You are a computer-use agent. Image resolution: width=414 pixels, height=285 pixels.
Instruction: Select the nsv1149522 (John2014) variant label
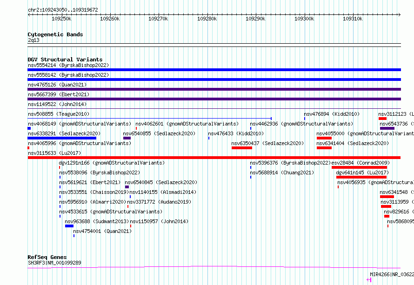pos(57,104)
